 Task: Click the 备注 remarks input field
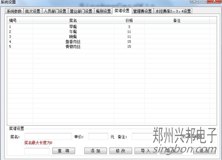143,136
